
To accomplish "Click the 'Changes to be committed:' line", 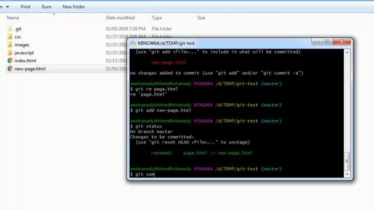I will pyautogui.click(x=162, y=137).
